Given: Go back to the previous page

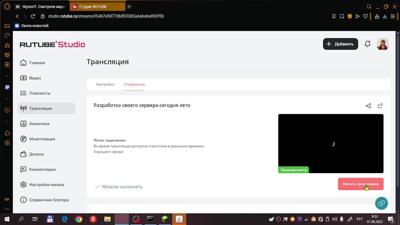Looking at the screenshot, I should click(17, 16).
